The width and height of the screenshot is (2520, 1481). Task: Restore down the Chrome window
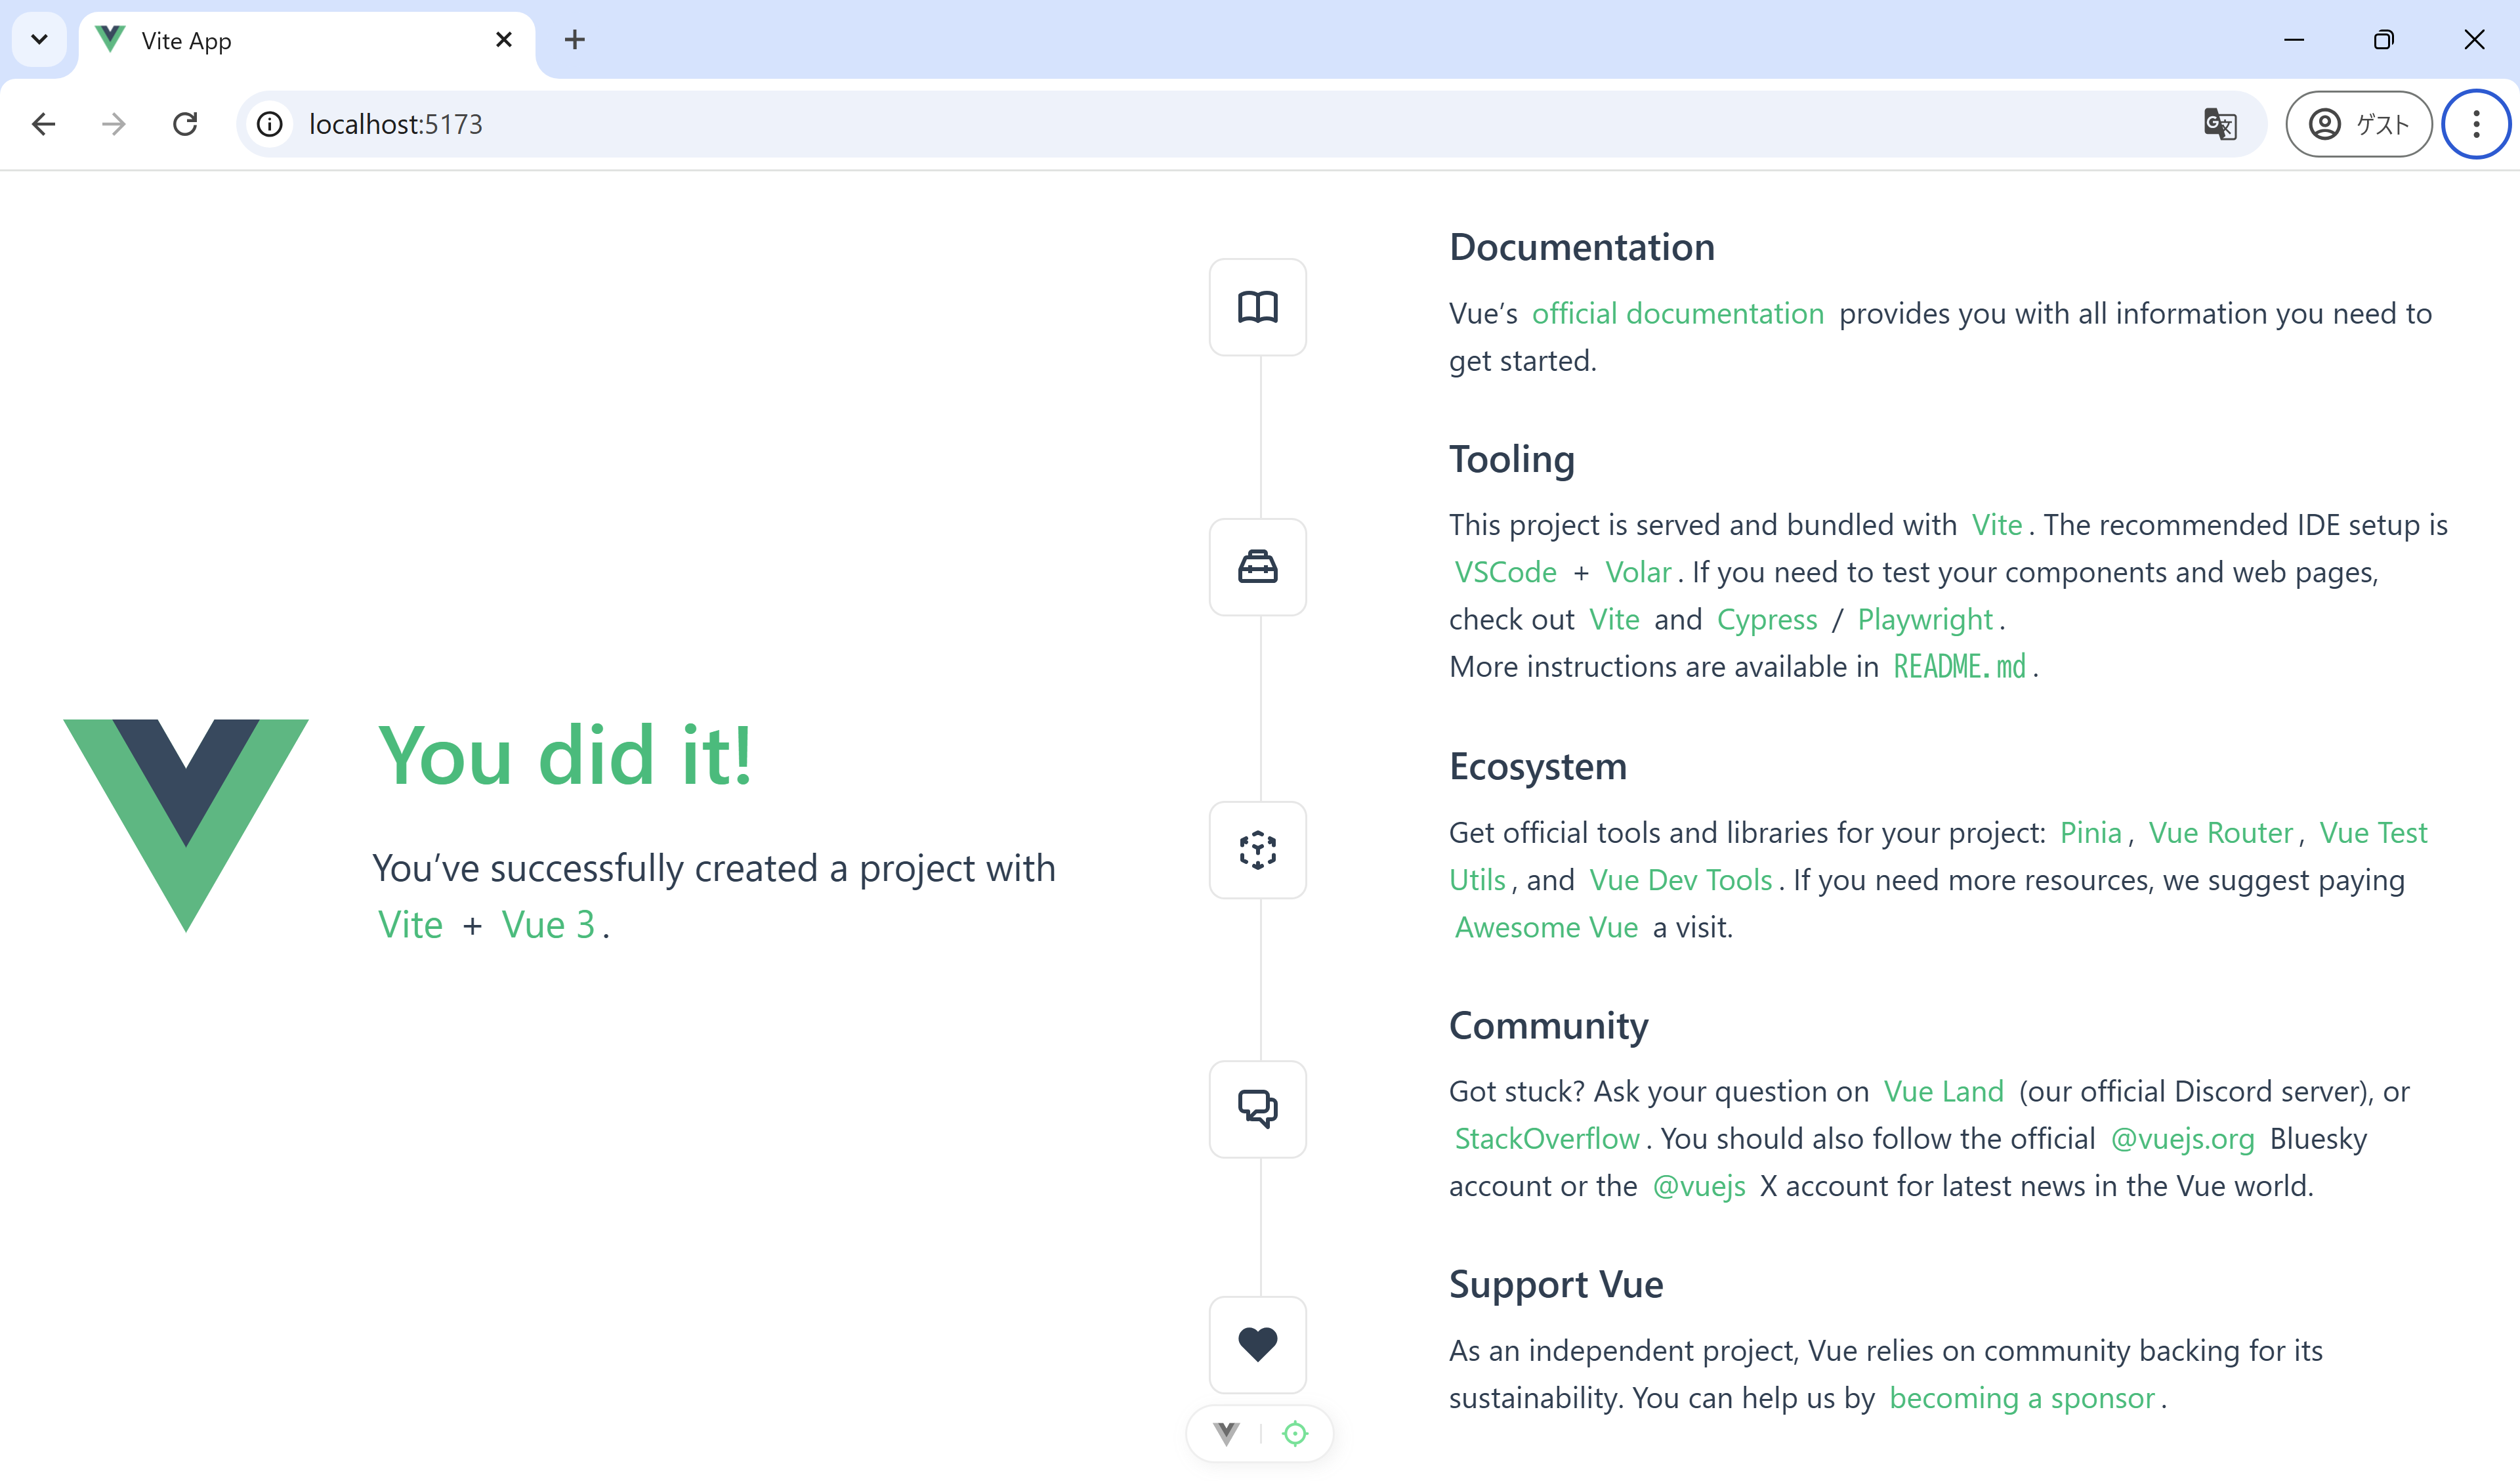(2384, 40)
